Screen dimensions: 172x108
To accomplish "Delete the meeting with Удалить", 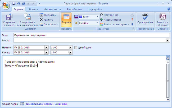I will (46, 20).
